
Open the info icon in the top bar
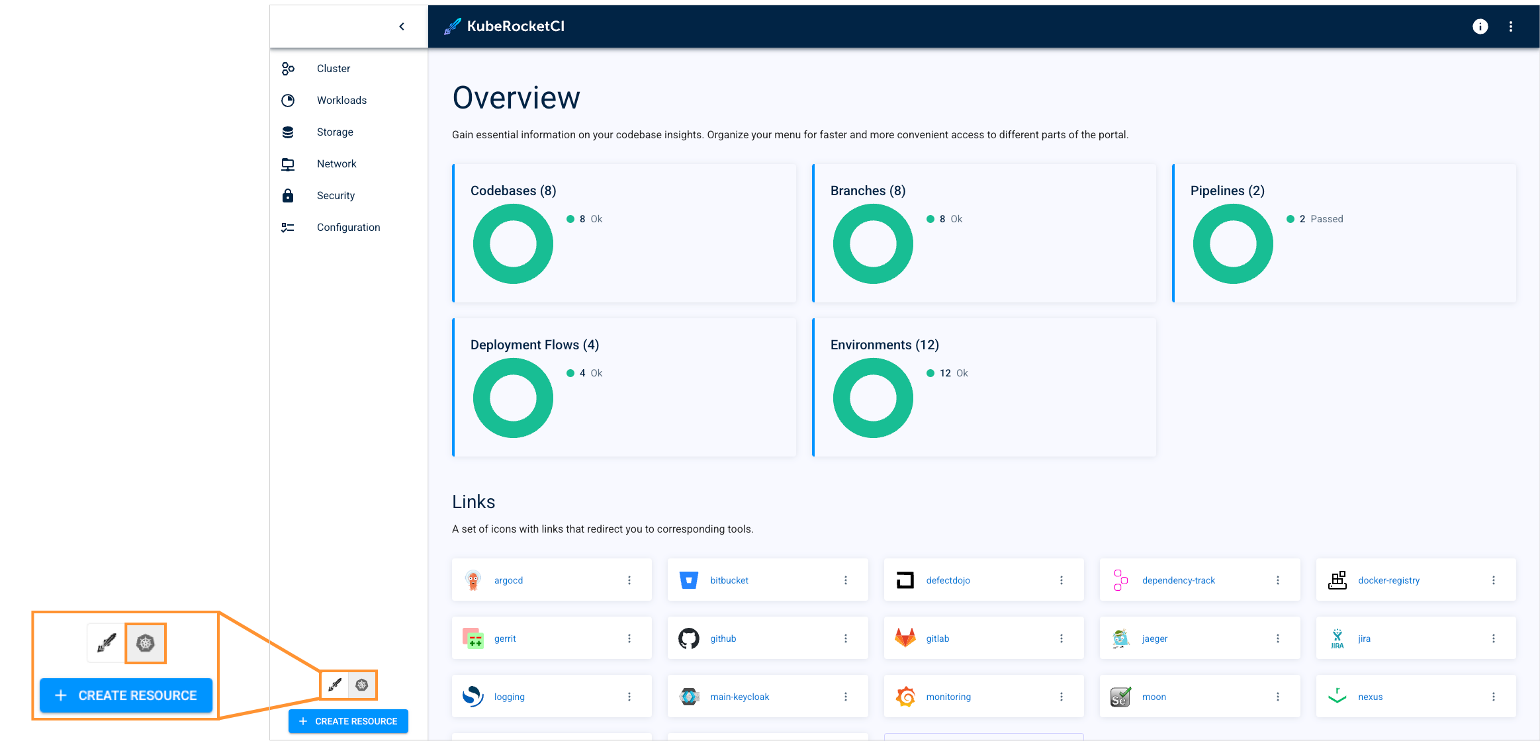(1480, 26)
